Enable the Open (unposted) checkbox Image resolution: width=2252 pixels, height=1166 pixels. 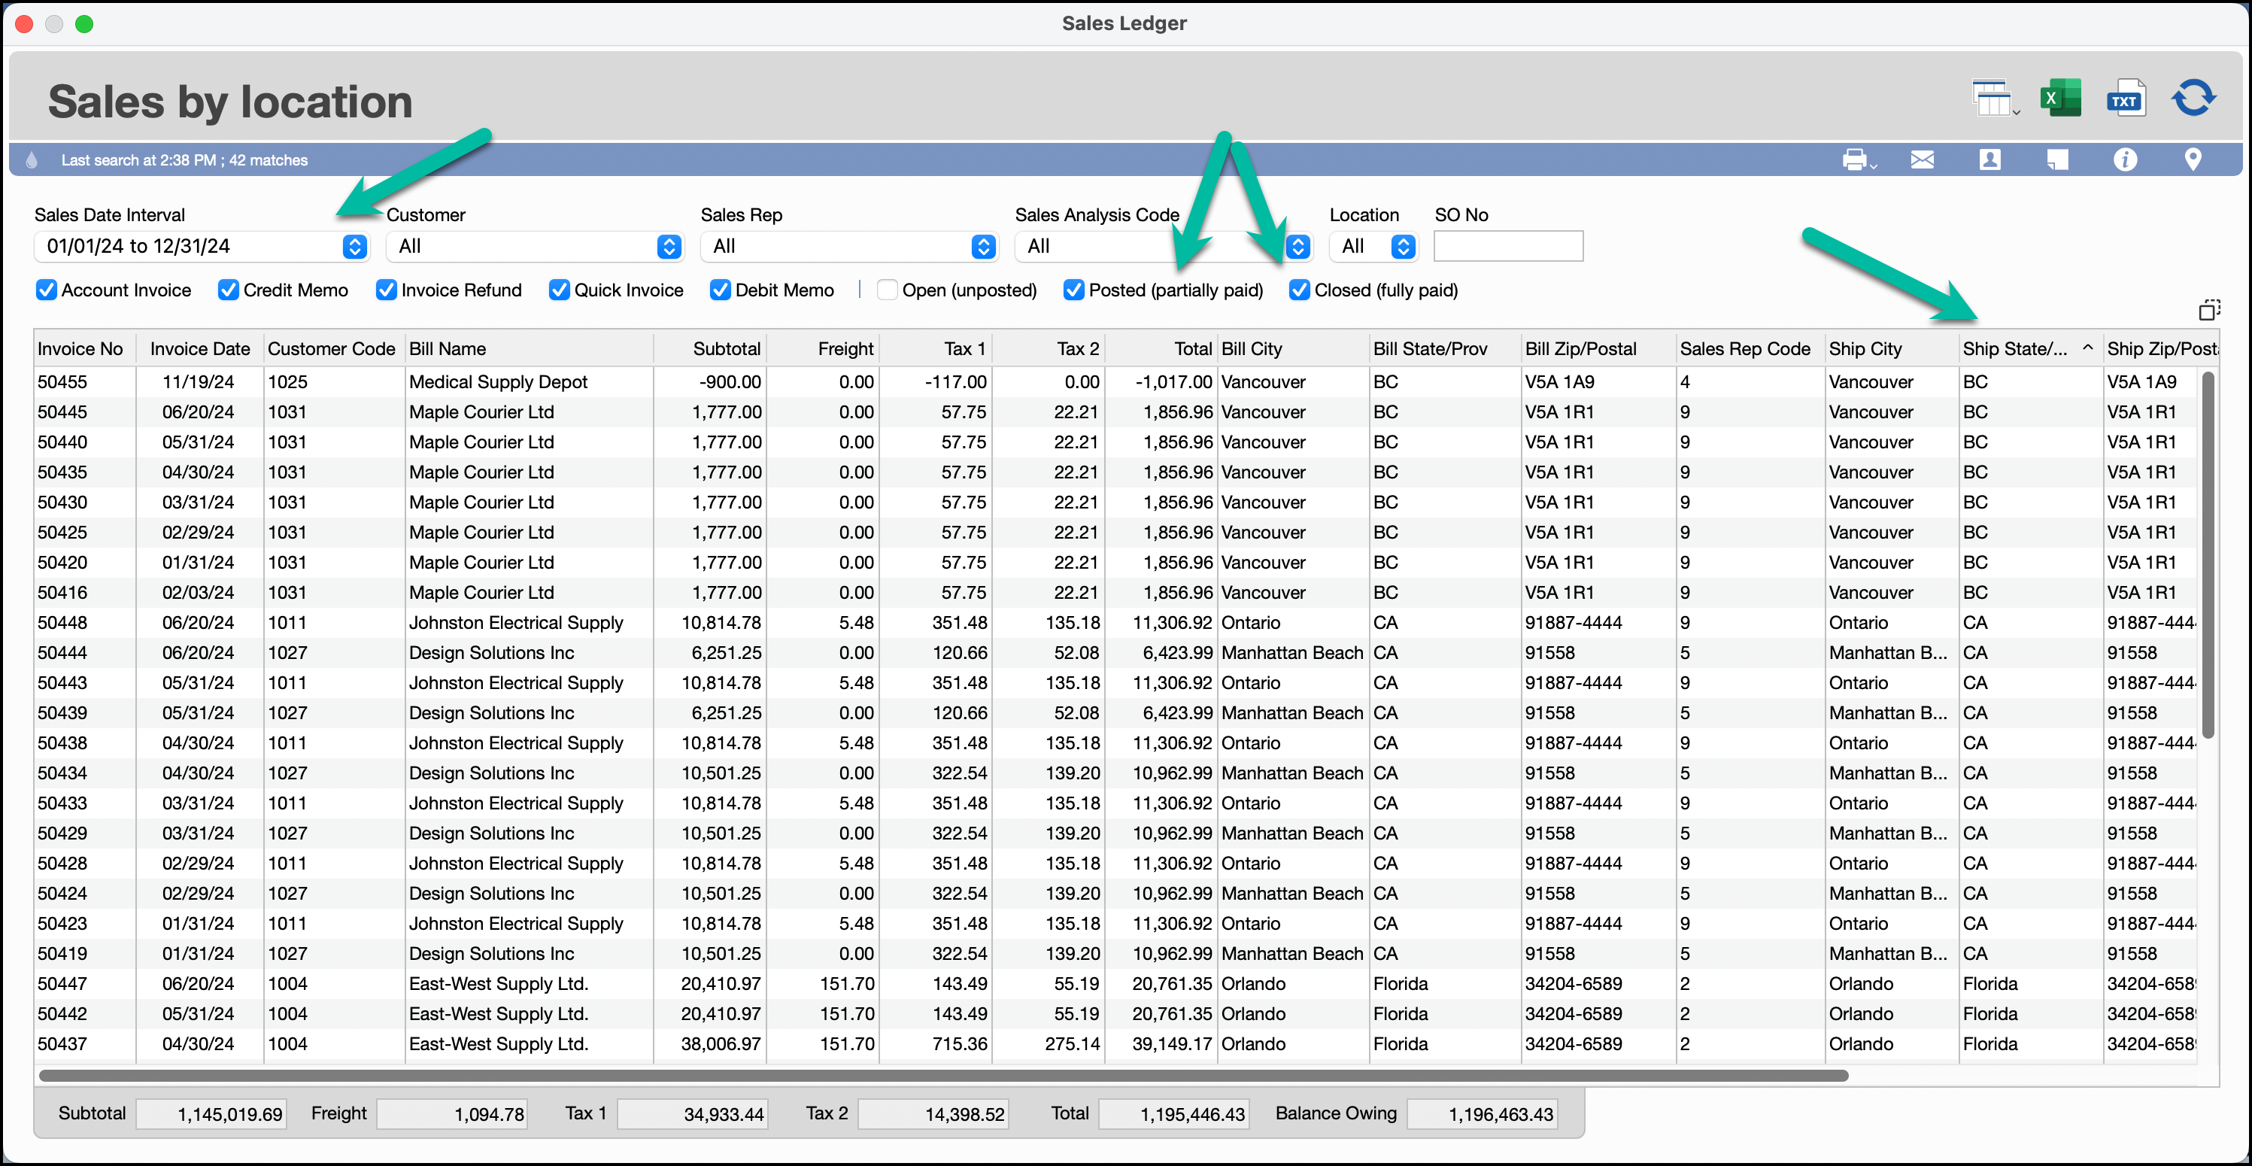[x=888, y=290]
